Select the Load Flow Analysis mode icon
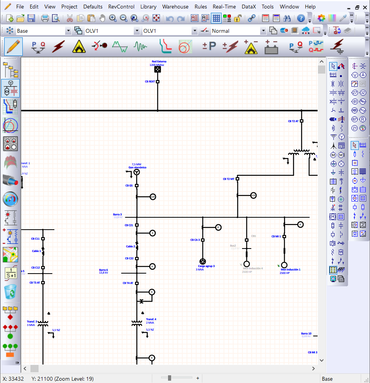 pyautogui.click(x=38, y=47)
